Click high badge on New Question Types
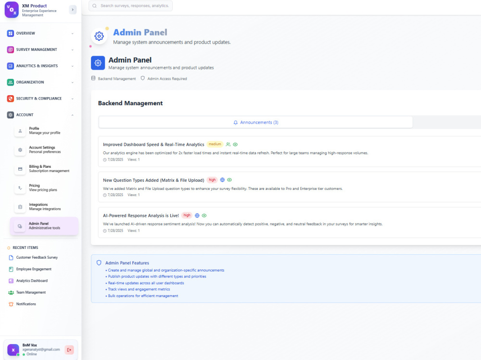481x360 pixels. pos(212,180)
